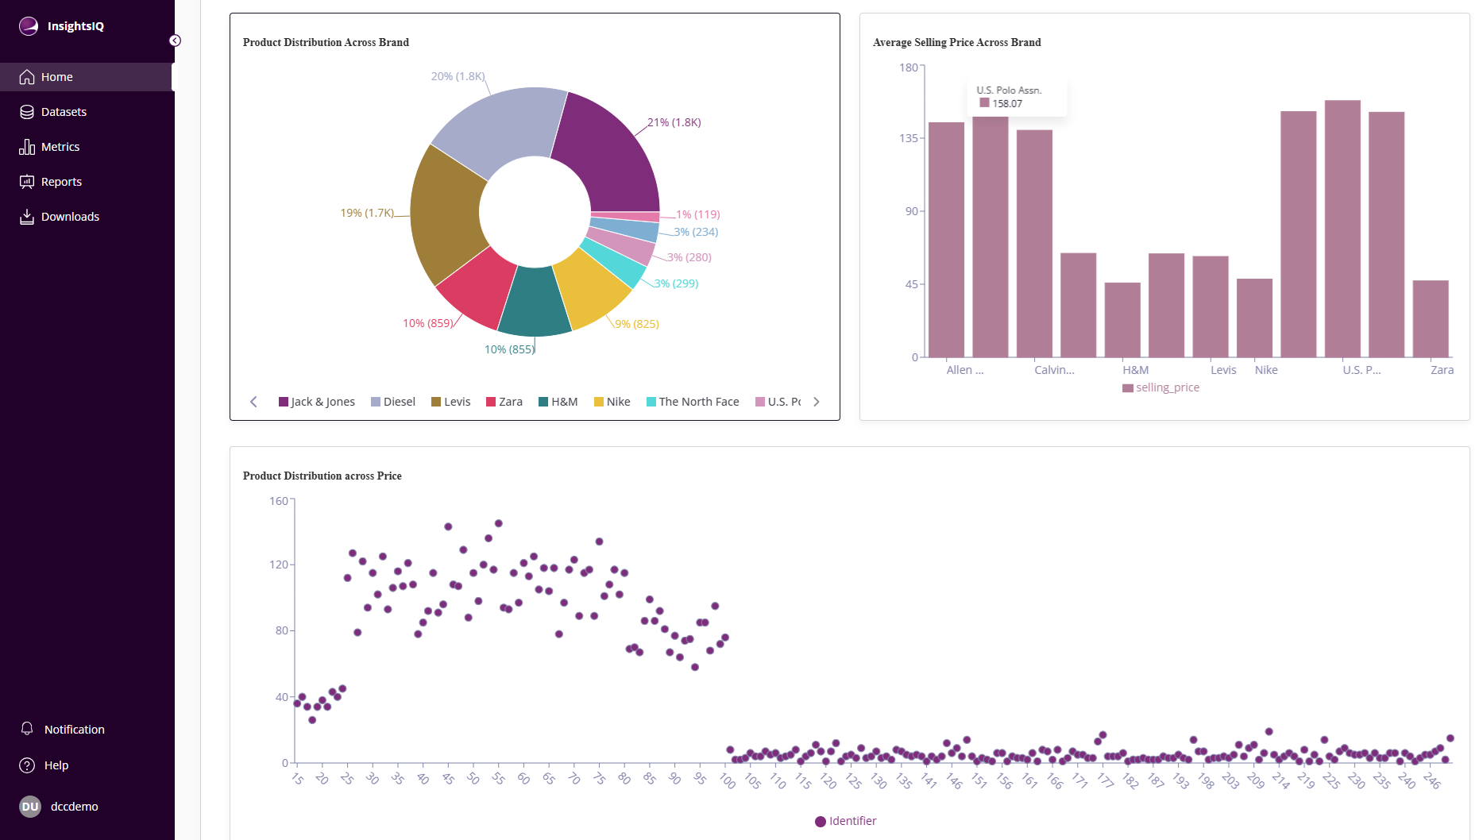Select the Datasets icon in sidebar
This screenshot has width=1479, height=840.
click(x=27, y=111)
